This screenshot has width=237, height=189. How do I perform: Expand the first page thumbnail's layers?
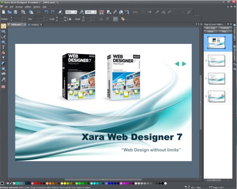tap(206, 43)
